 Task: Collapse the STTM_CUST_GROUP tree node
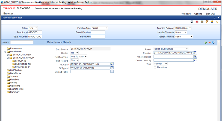8,58
